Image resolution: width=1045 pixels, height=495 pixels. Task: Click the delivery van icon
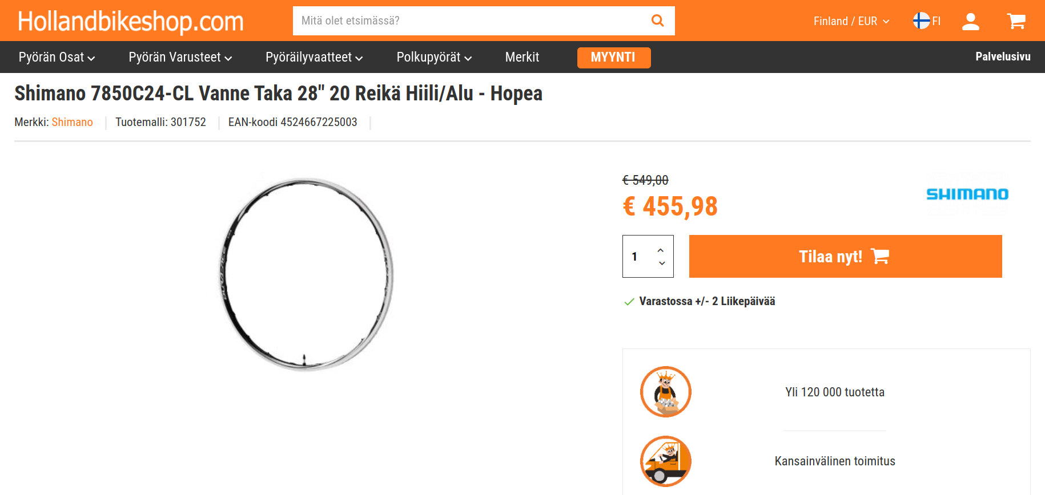[x=666, y=461]
